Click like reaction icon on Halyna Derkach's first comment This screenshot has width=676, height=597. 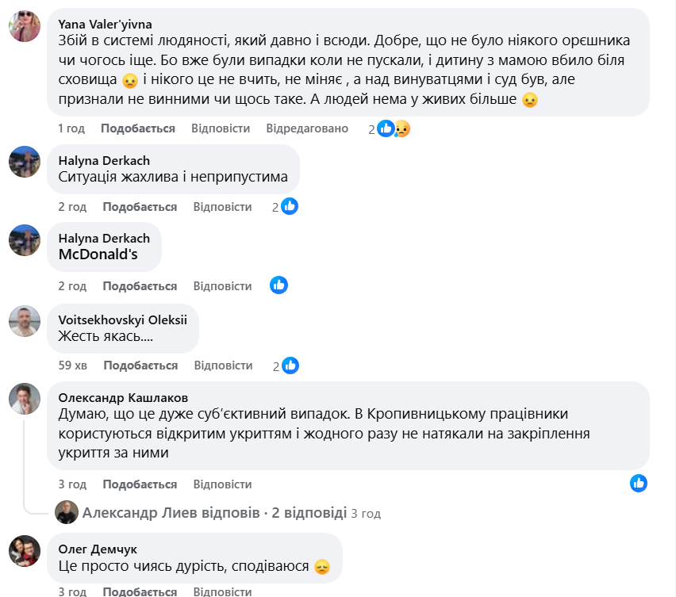(x=290, y=207)
